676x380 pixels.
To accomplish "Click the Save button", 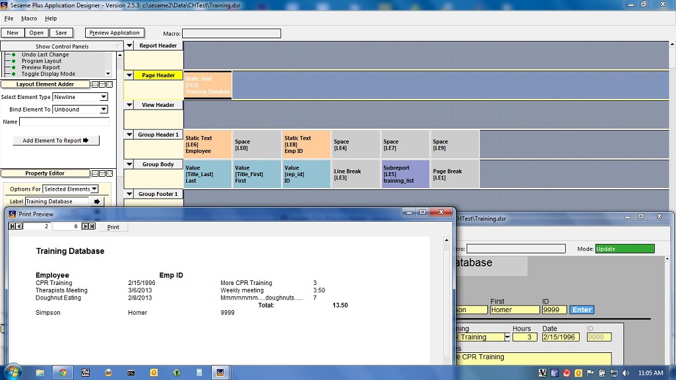I will tap(61, 33).
